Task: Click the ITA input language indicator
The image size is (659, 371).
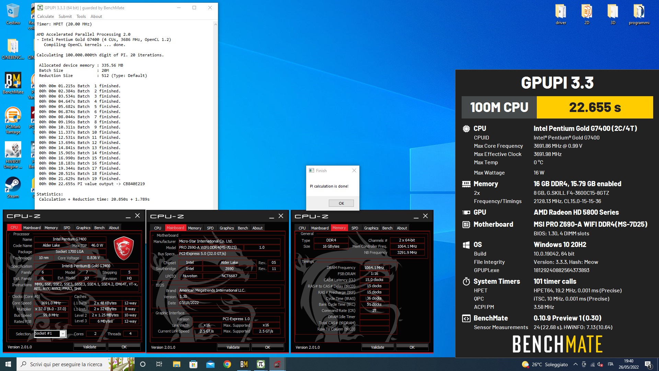Action: (610, 364)
